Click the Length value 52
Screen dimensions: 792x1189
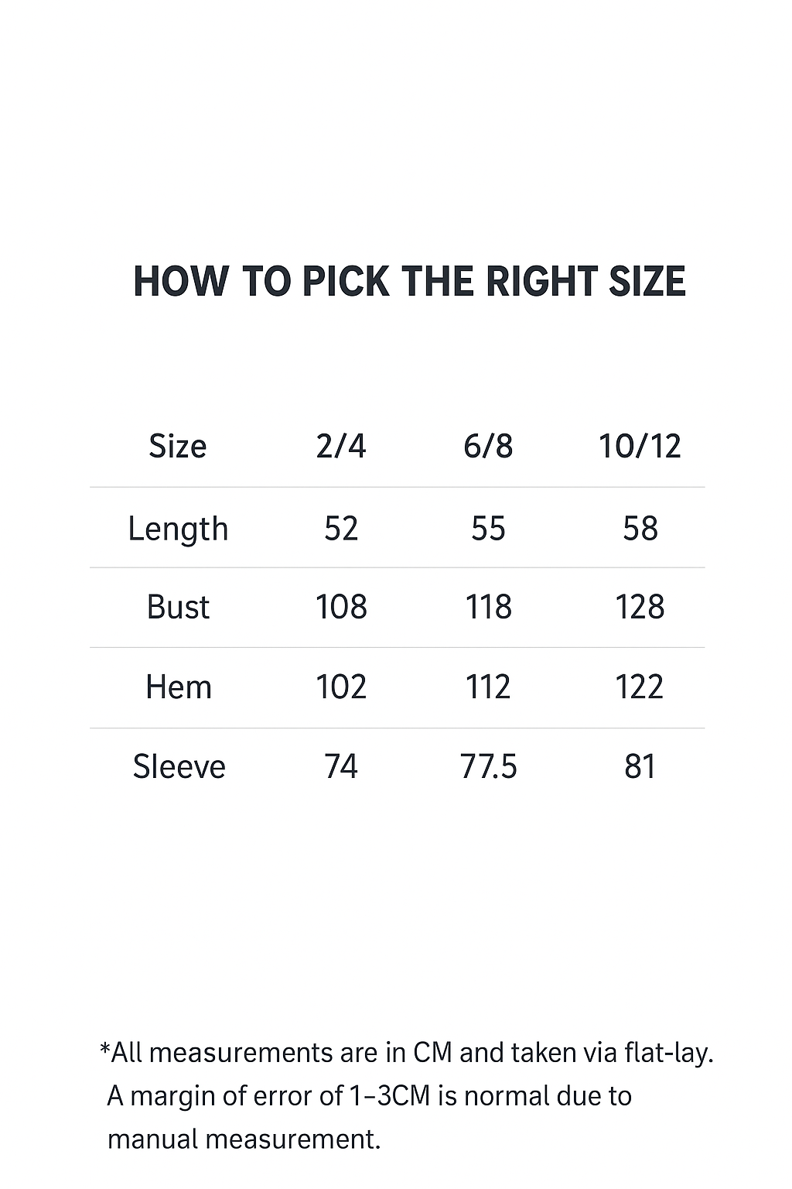[341, 529]
